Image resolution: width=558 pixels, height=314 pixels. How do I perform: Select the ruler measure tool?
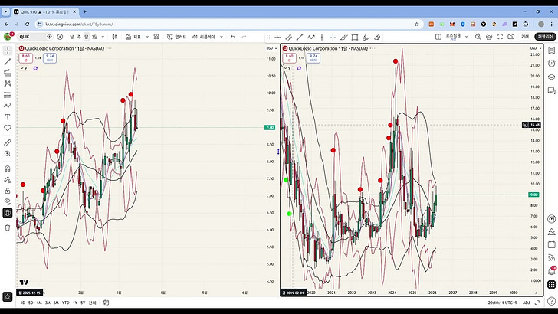tap(8, 142)
